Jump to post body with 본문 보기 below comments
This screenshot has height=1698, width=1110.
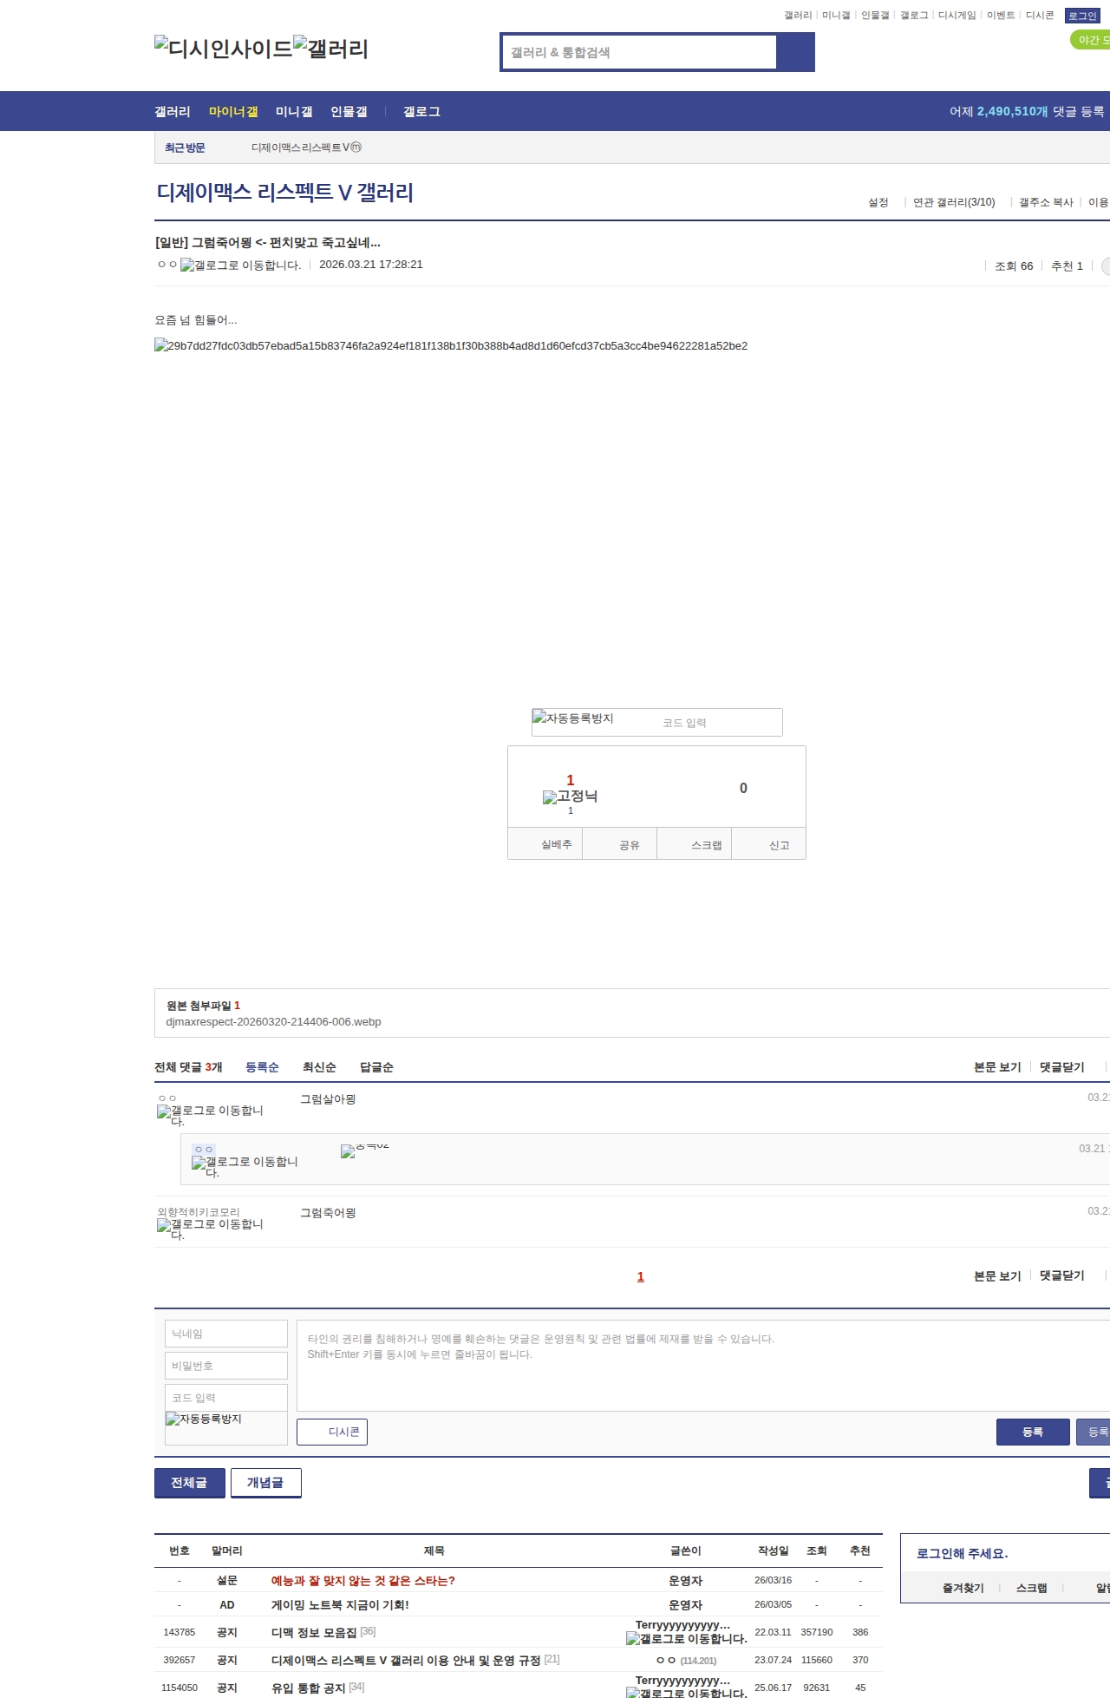pyautogui.click(x=997, y=1275)
